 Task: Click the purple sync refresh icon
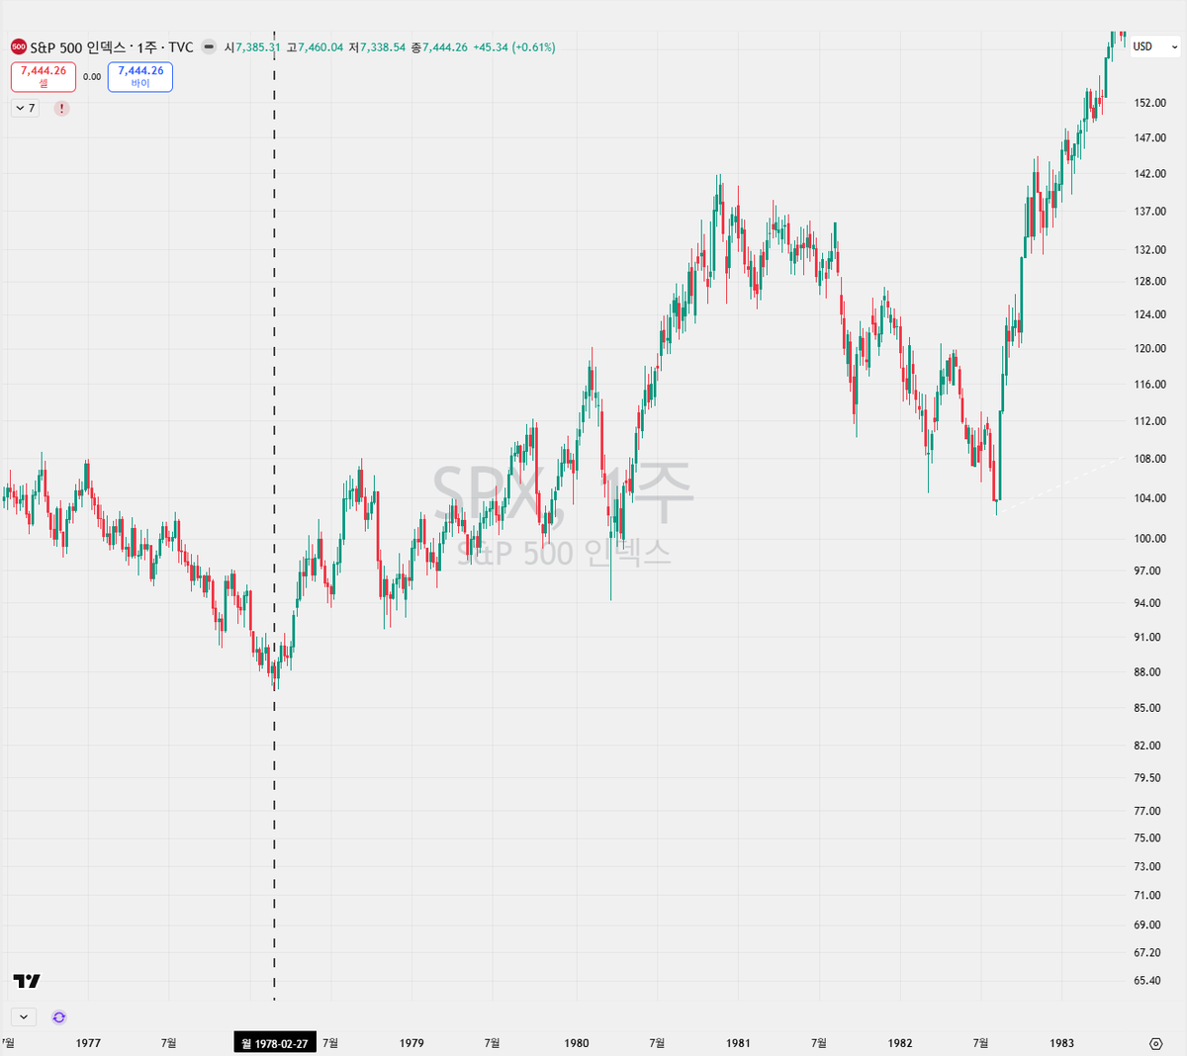click(59, 1017)
